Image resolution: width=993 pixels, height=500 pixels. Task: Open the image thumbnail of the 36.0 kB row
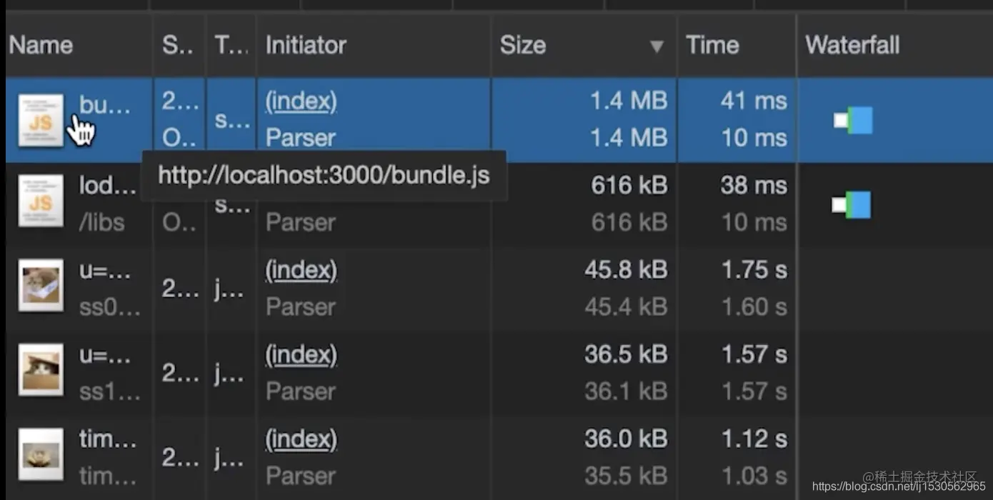coord(41,454)
